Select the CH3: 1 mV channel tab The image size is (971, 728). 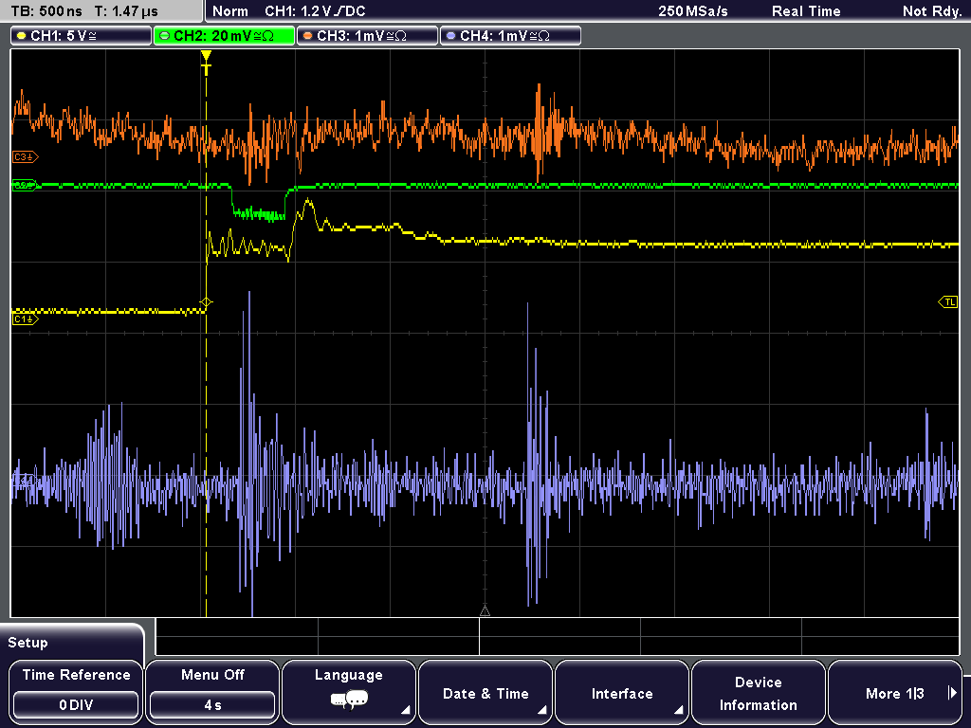[x=367, y=36]
